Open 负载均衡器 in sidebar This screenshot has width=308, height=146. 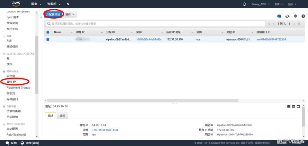[x=13, y=111]
